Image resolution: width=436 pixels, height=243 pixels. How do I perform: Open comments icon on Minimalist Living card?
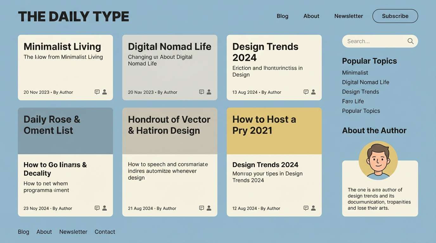(x=97, y=91)
